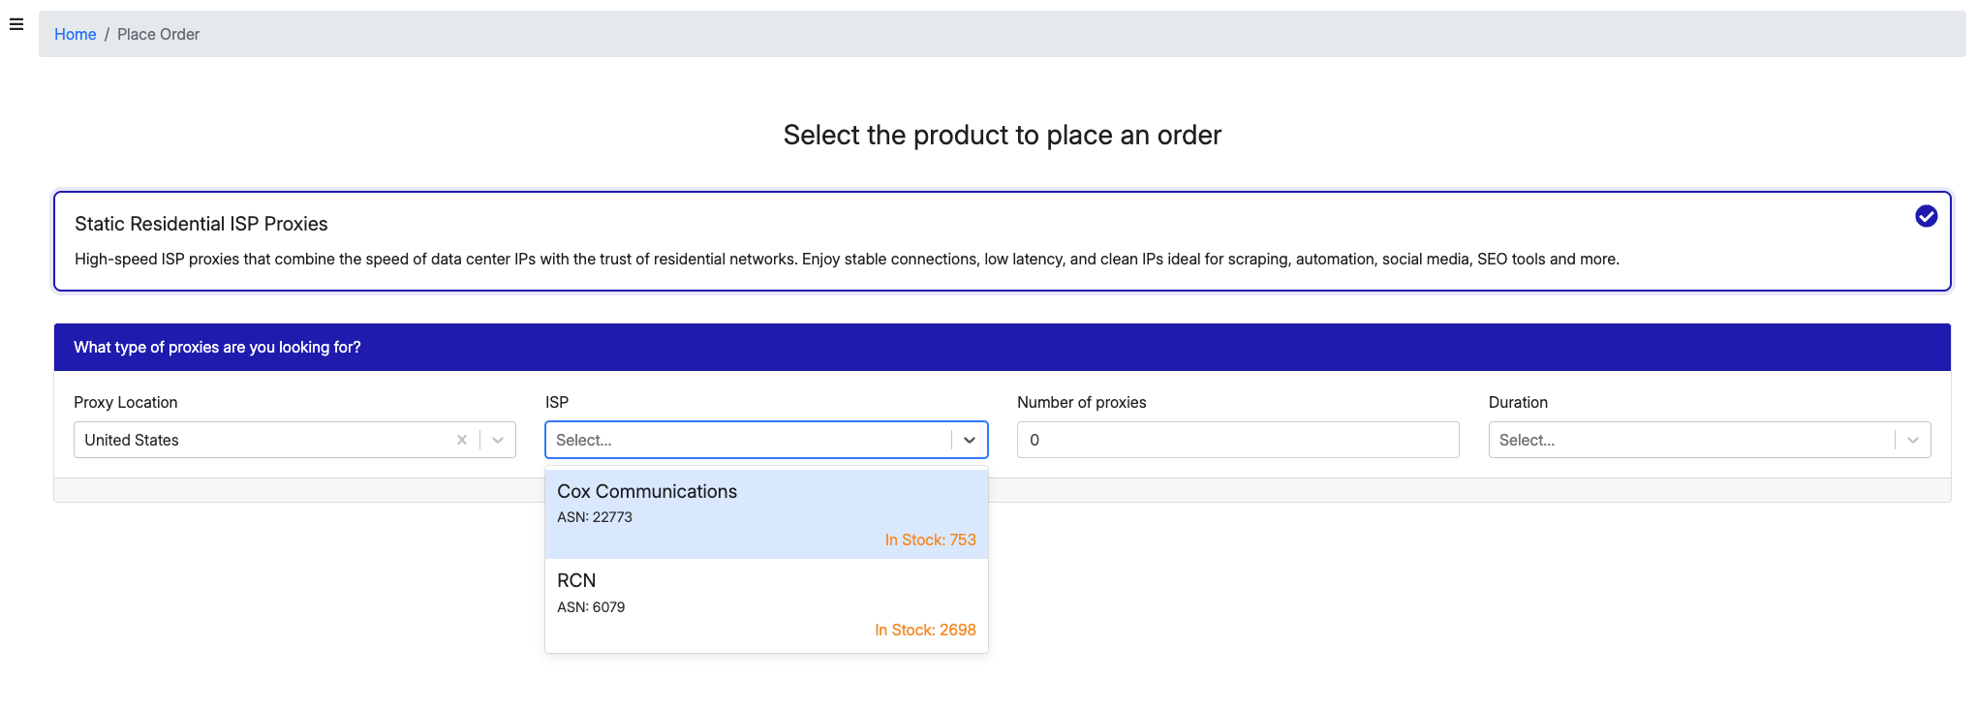Image resolution: width=1977 pixels, height=709 pixels.
Task: Click the Place Order breadcrumb text
Action: (158, 35)
